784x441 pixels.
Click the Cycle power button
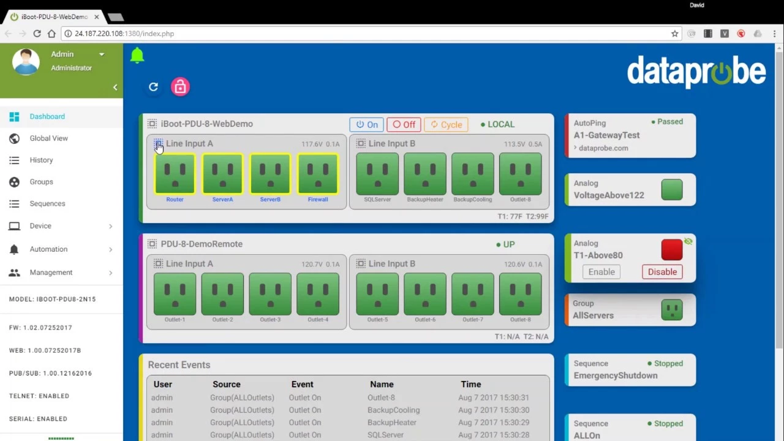tap(446, 124)
